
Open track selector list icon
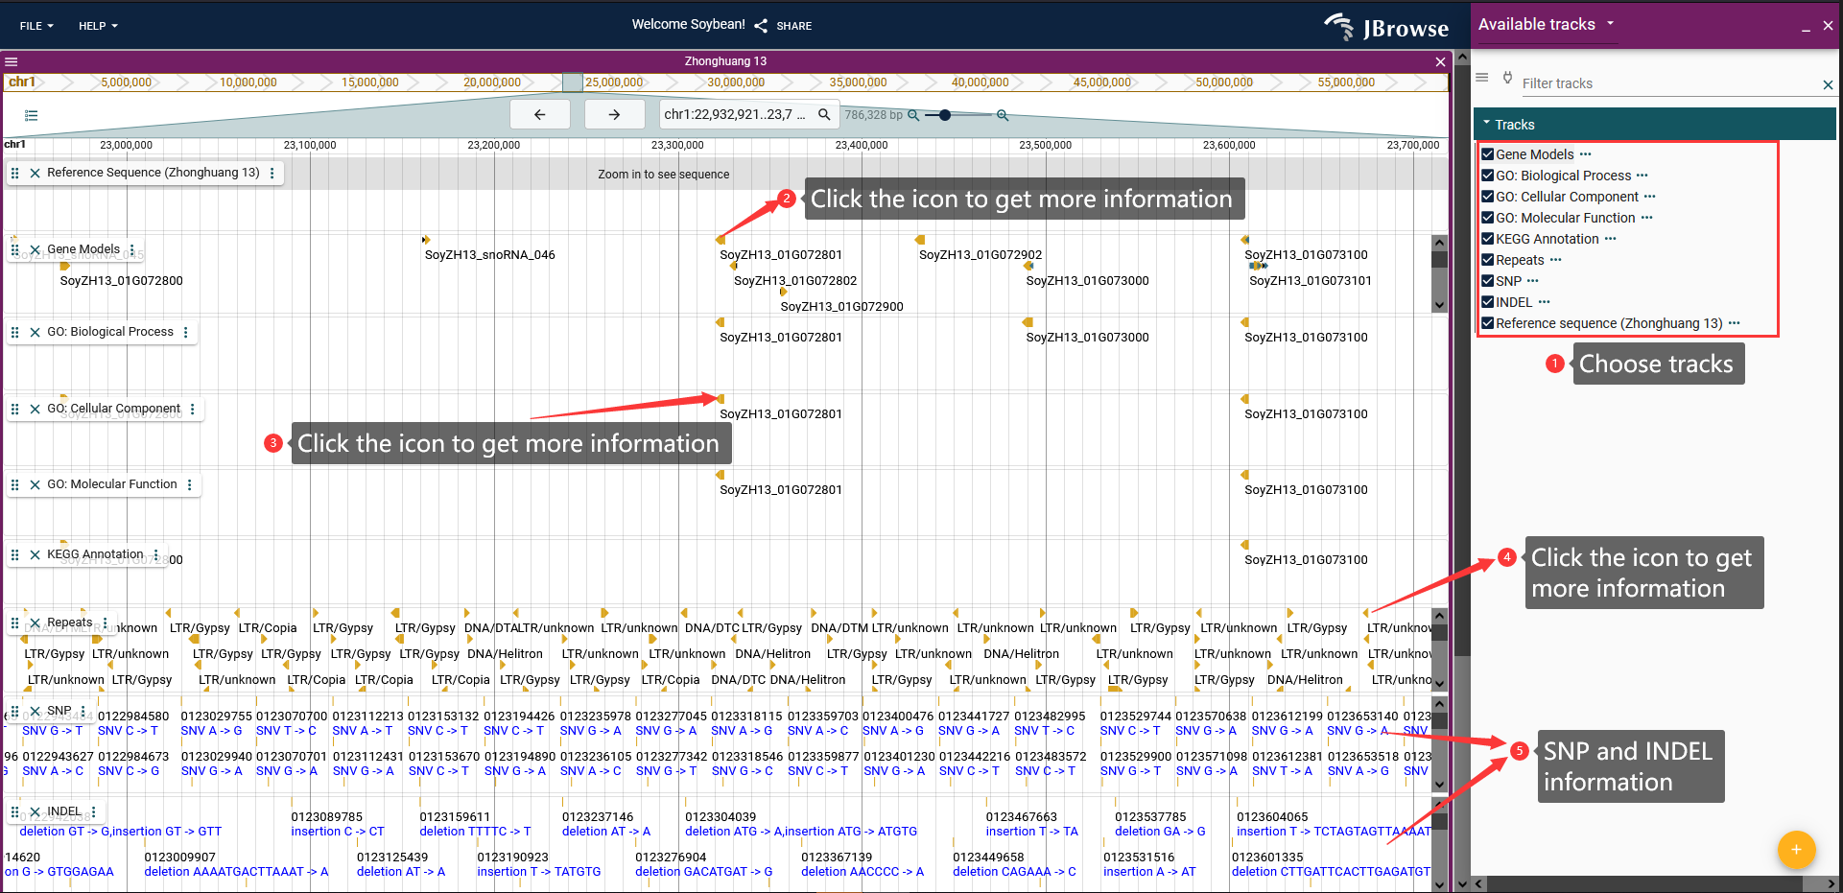tap(31, 115)
